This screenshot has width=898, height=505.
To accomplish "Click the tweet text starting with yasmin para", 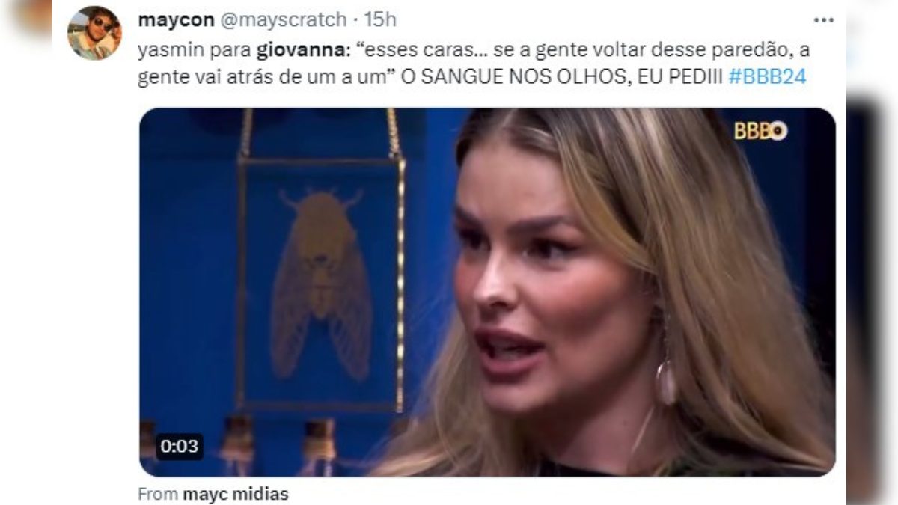I will click(474, 64).
